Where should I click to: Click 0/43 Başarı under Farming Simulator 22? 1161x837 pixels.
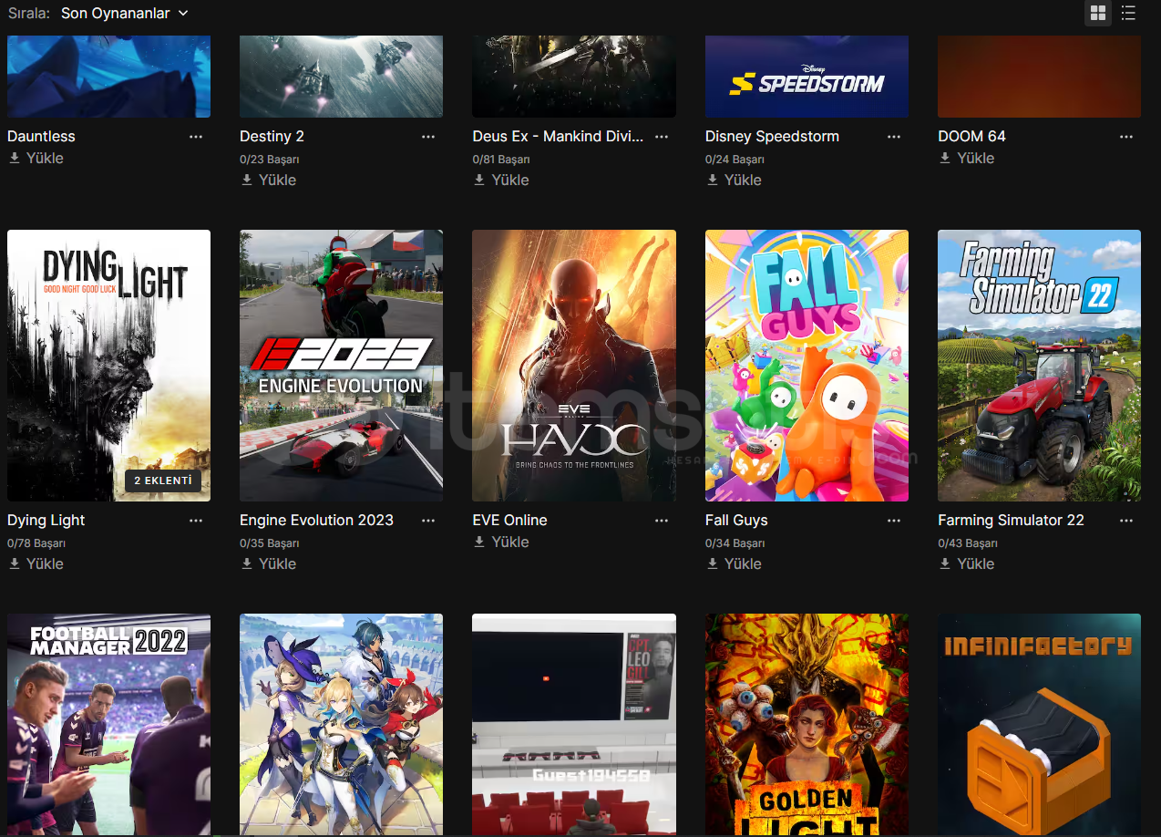click(968, 543)
